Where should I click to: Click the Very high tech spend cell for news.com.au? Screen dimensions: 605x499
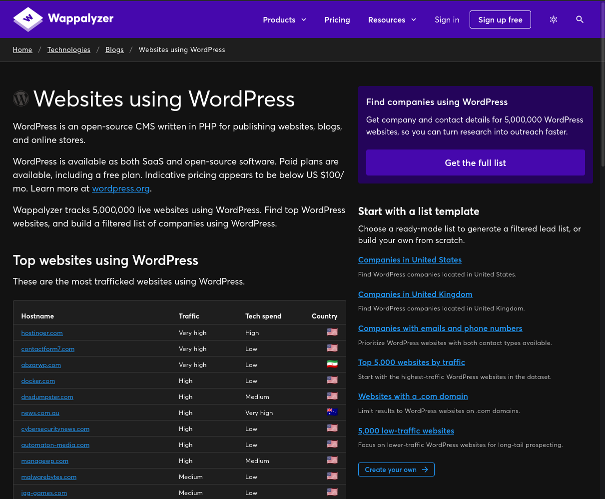click(x=259, y=412)
